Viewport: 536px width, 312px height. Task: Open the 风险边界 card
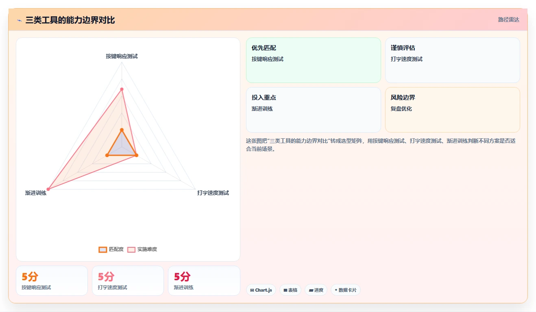[x=453, y=110]
